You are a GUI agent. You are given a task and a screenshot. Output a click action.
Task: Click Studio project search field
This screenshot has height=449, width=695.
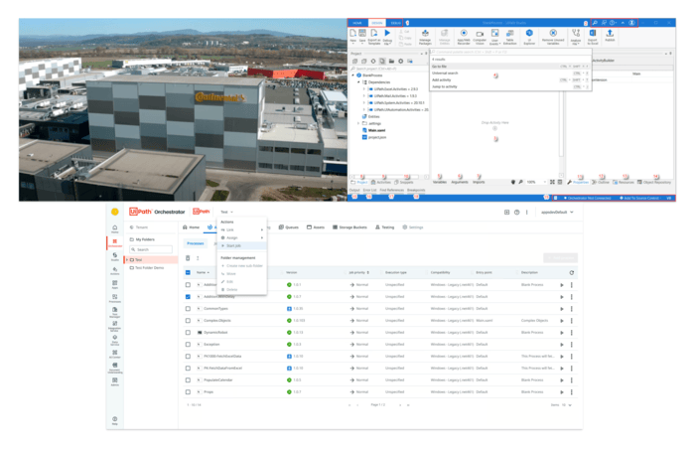click(389, 69)
